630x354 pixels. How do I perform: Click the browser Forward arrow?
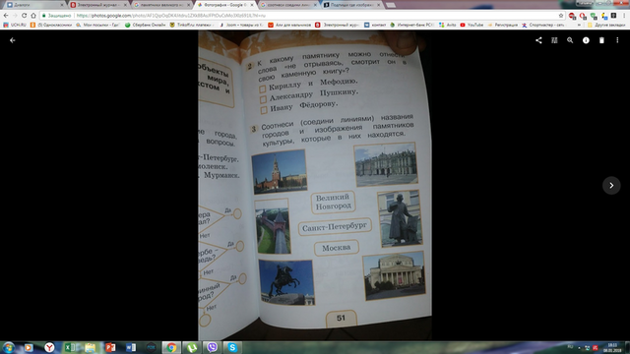pyautogui.click(x=15, y=16)
